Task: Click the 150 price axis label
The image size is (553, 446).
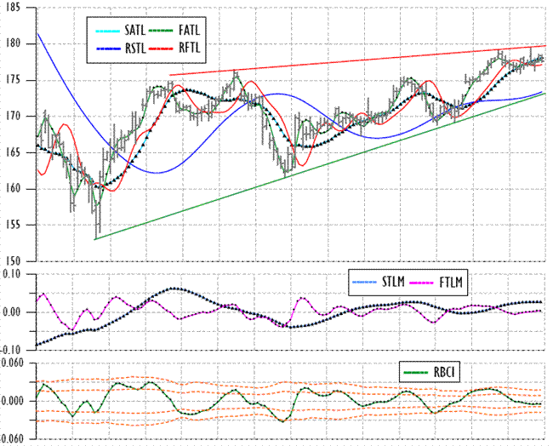Action: pyautogui.click(x=13, y=260)
